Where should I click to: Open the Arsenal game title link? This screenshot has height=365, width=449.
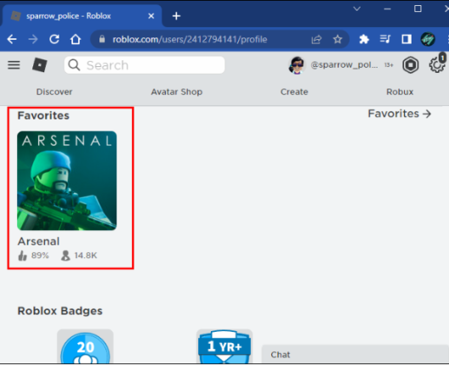[38, 242]
